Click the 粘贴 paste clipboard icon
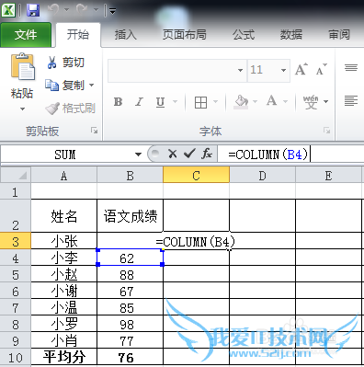The height and width of the screenshot is (367, 364). [x=22, y=67]
